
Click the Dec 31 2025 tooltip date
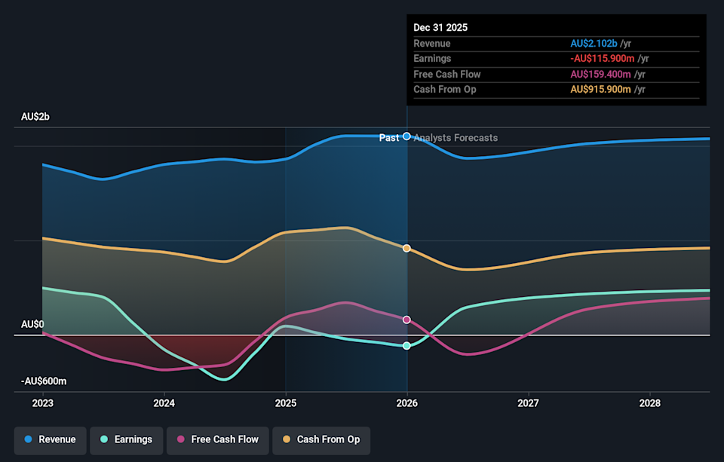click(440, 27)
